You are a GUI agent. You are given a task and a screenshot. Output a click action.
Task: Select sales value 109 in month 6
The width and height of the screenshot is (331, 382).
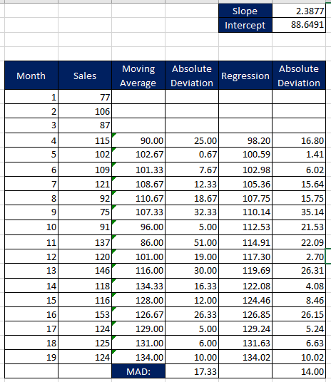(x=85, y=170)
